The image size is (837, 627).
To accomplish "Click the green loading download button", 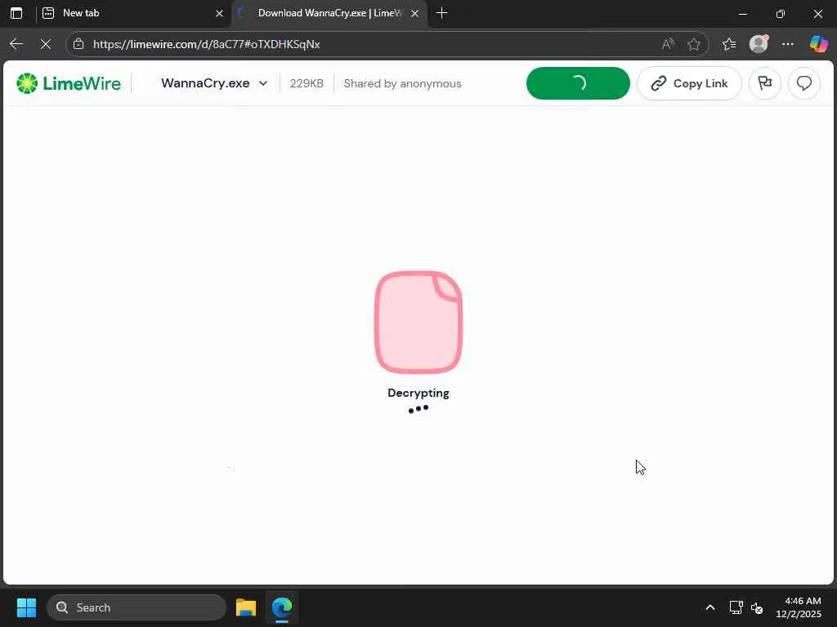I will tap(578, 83).
